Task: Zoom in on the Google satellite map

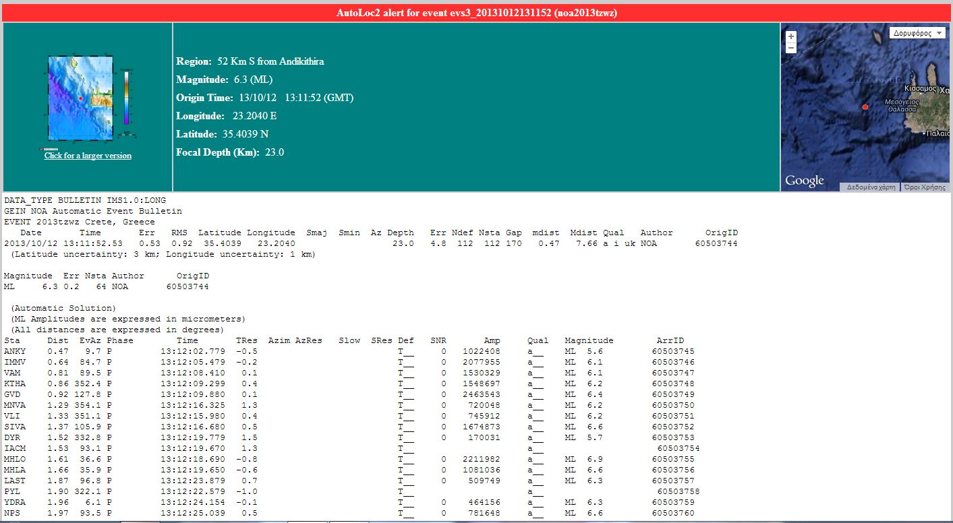Action: coord(791,36)
